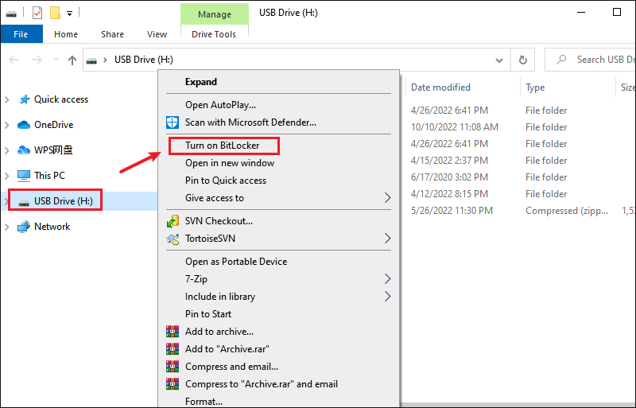The height and width of the screenshot is (408, 636).
Task: Select USB Drive (H:) in the navigation pane
Action: (x=64, y=201)
